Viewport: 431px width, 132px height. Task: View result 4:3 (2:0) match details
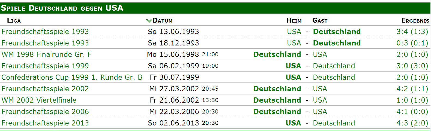click(x=412, y=123)
